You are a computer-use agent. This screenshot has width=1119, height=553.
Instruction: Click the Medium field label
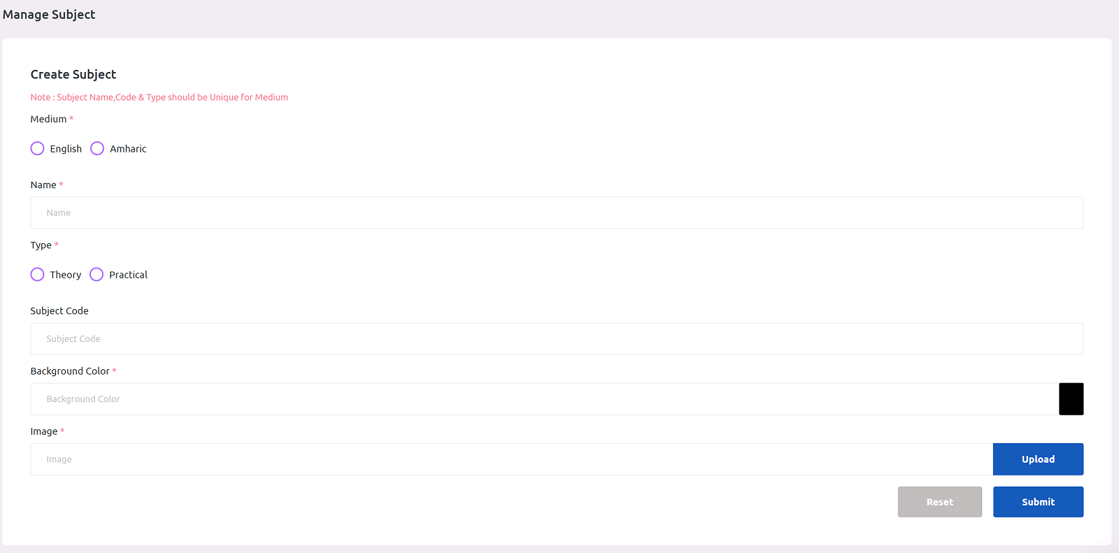click(x=48, y=120)
